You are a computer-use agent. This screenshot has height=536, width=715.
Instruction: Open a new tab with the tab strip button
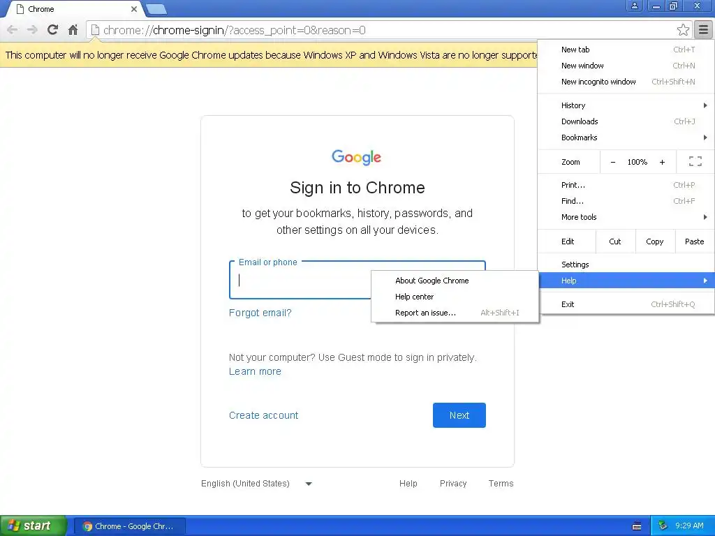click(156, 9)
